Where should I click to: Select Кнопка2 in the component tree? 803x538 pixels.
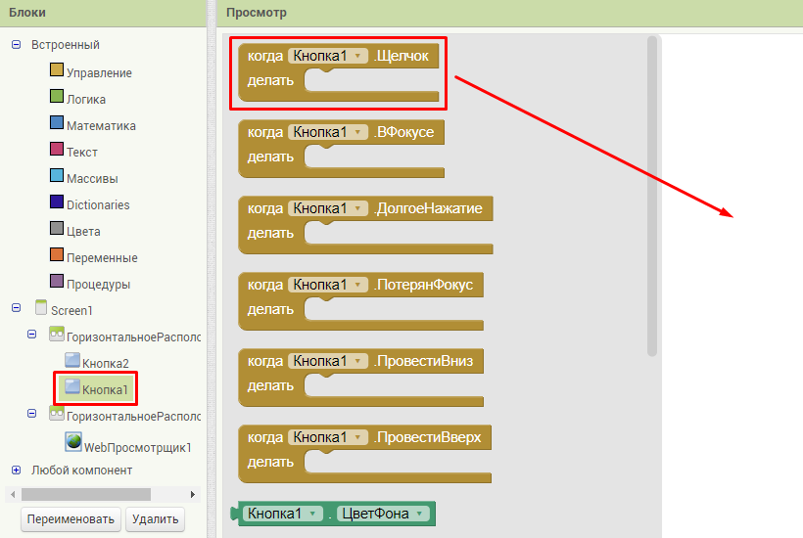(x=105, y=363)
